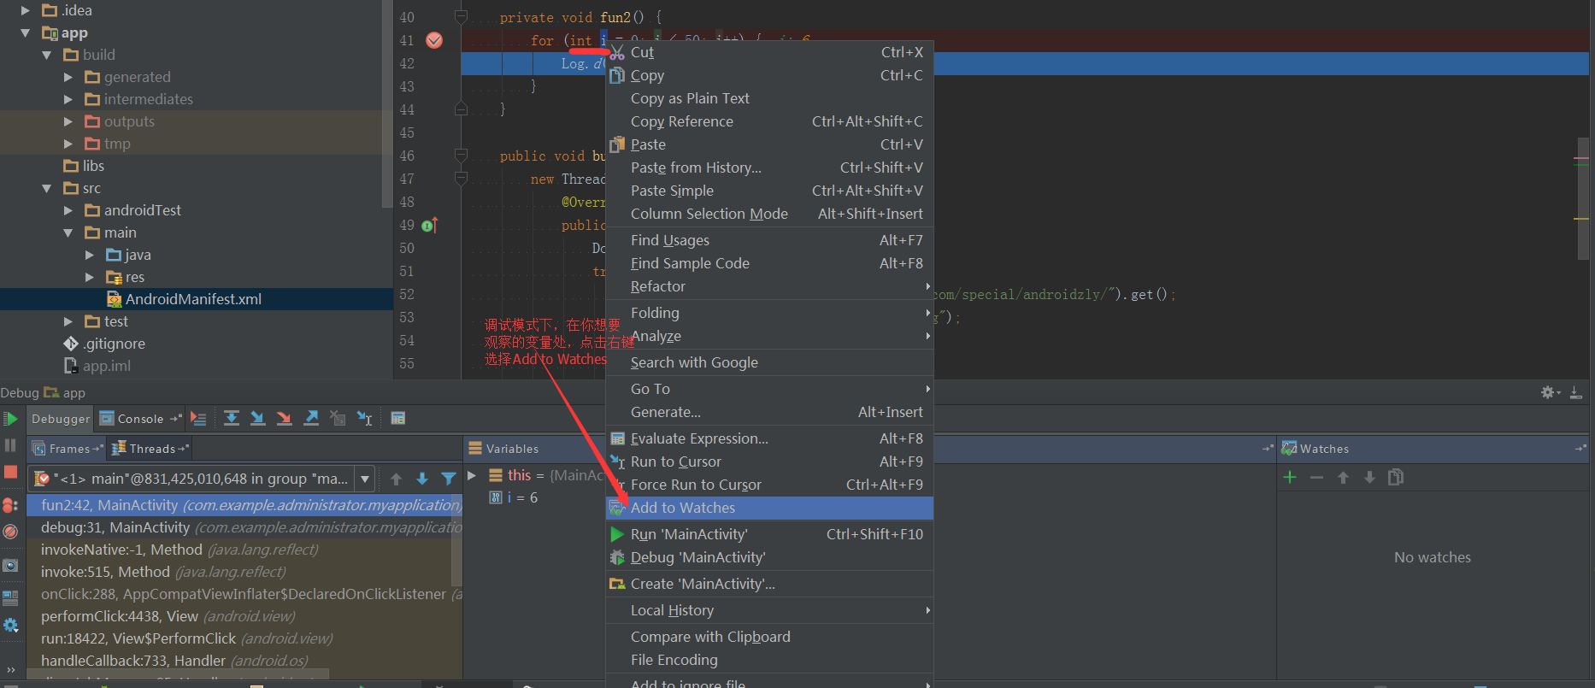Viewport: 1595px width, 688px height.
Task: Choose Evaluate Expression... in context menu
Action: pos(769,438)
